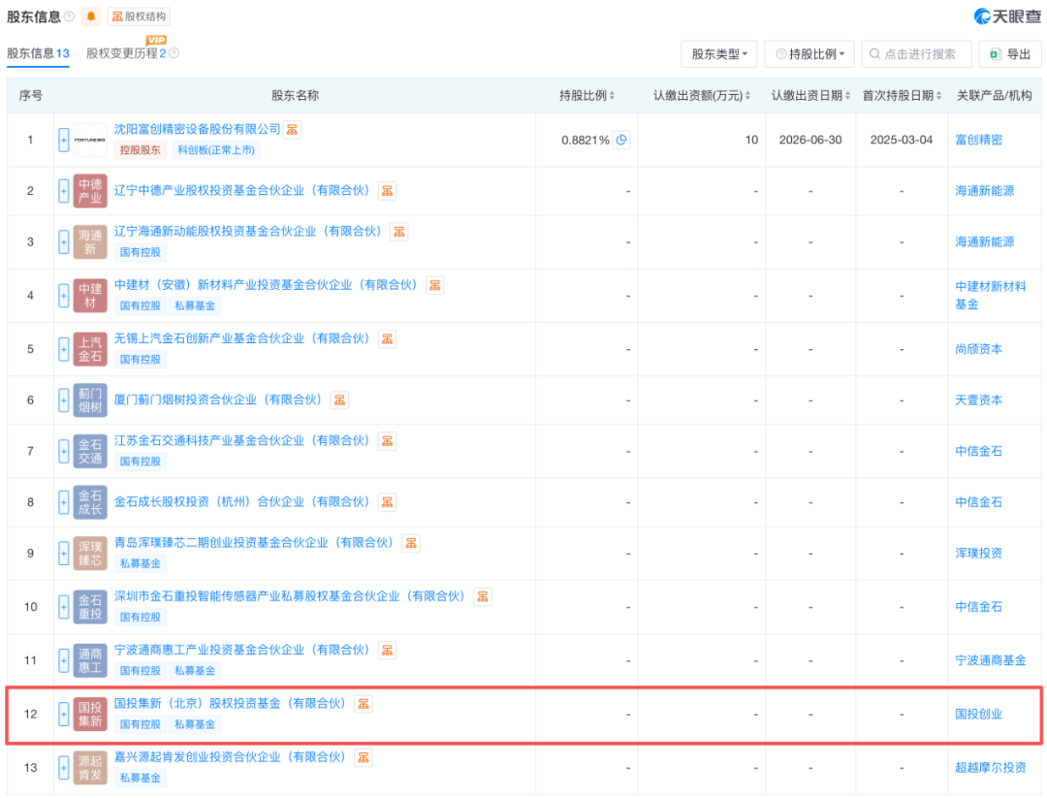Click the 导出 export button
The width and height of the screenshot is (1047, 798).
click(x=1010, y=54)
